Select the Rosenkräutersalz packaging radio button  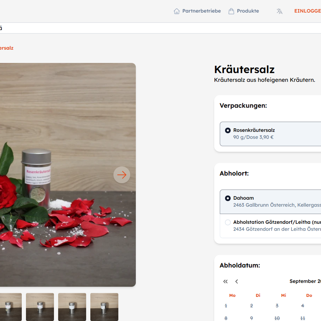(228, 130)
